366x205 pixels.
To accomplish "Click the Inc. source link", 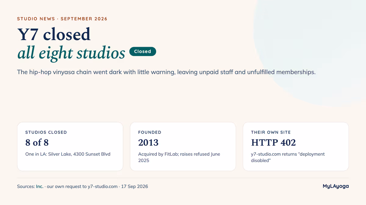I will 40,186.
